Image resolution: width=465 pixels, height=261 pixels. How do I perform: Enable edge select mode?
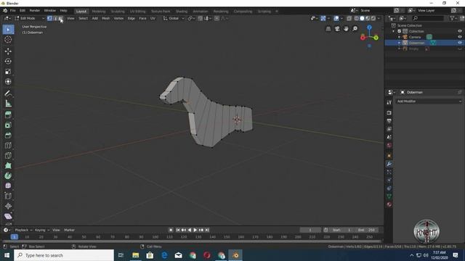click(x=55, y=18)
